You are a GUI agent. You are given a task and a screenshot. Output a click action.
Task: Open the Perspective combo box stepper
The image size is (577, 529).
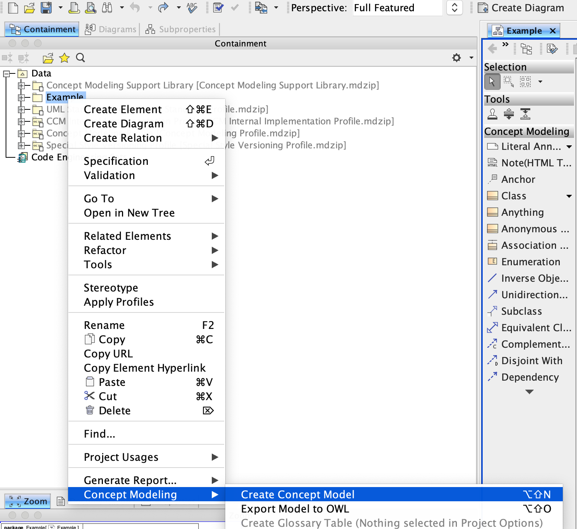(454, 7)
